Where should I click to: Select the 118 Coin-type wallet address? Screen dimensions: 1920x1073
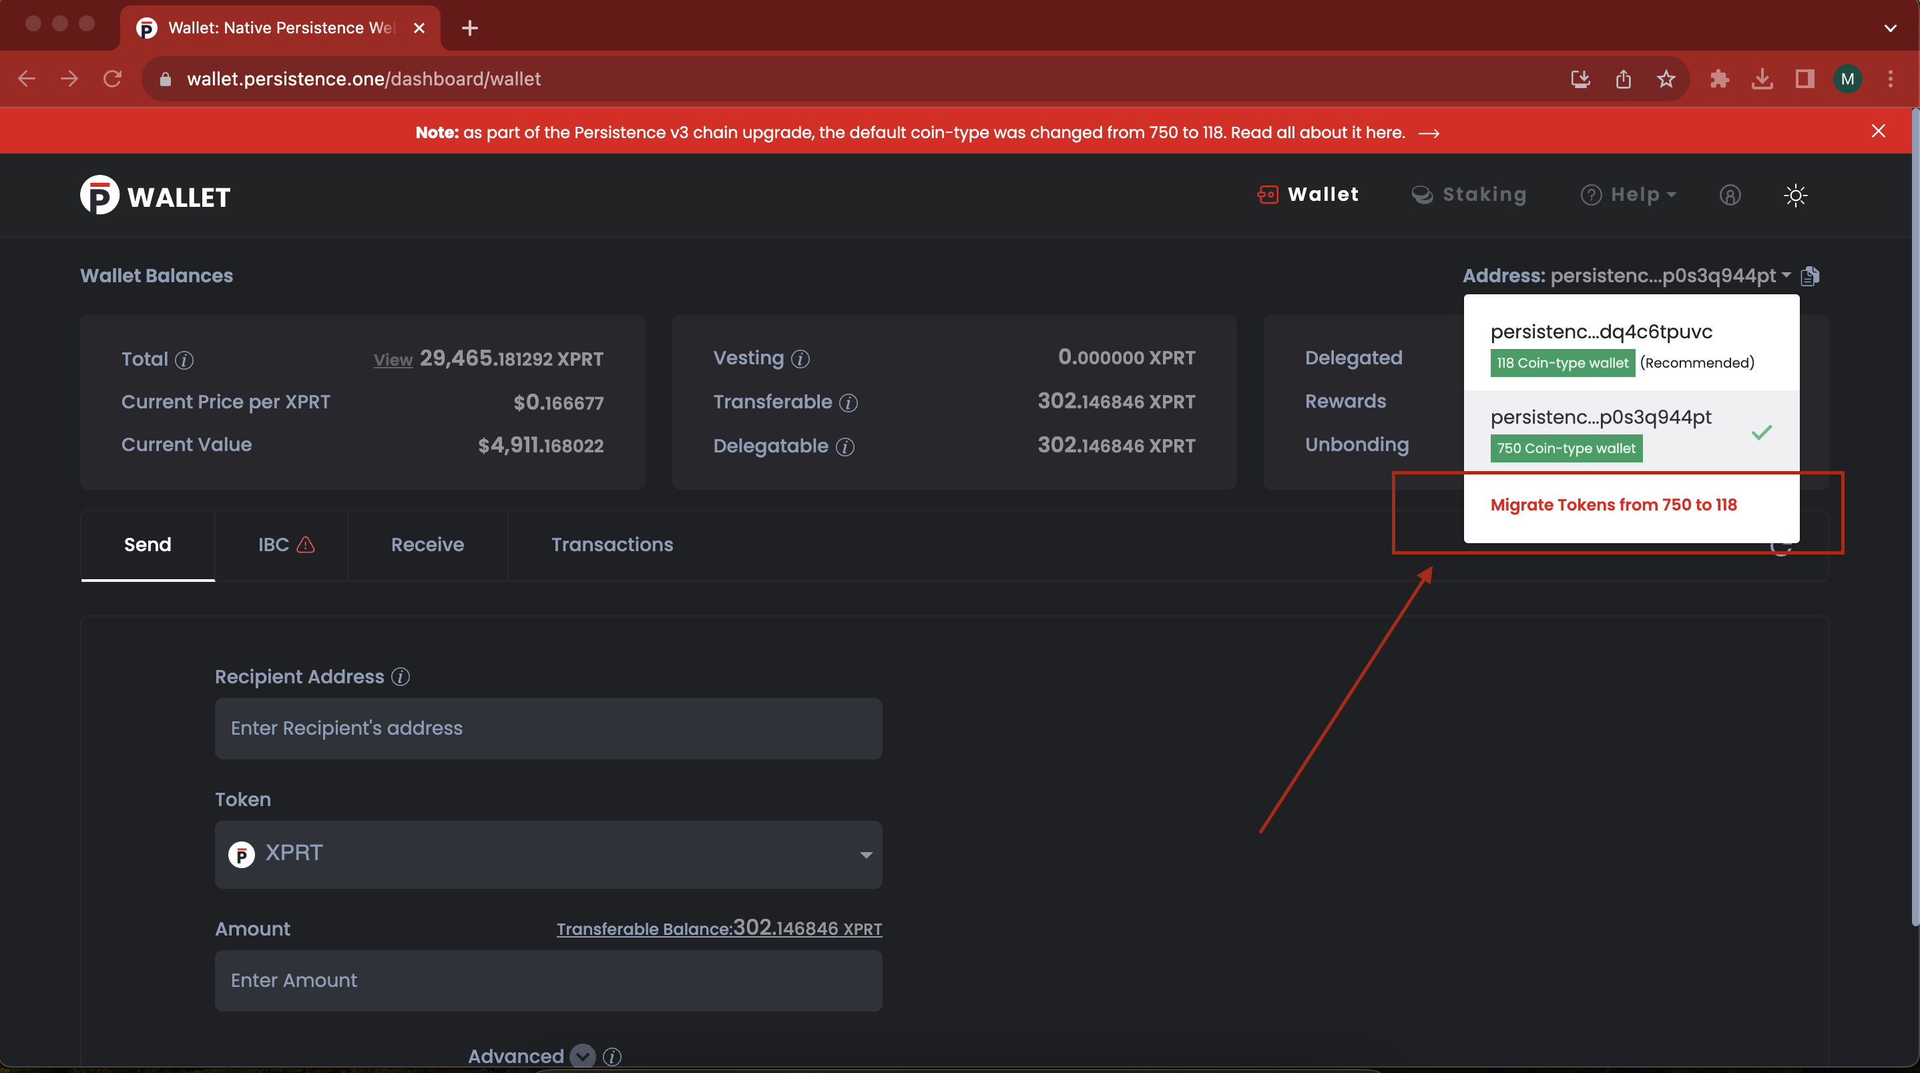click(x=1601, y=332)
